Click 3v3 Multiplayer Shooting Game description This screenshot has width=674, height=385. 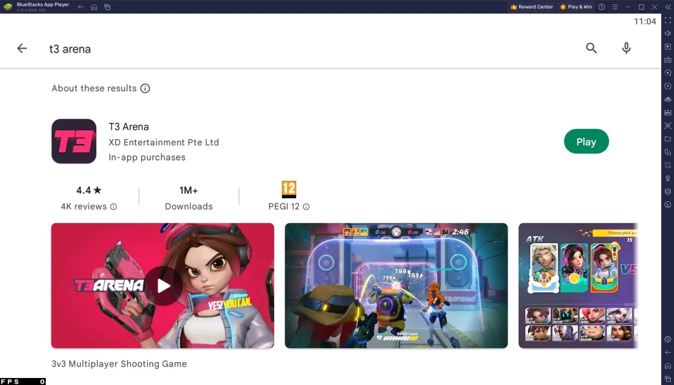click(119, 364)
